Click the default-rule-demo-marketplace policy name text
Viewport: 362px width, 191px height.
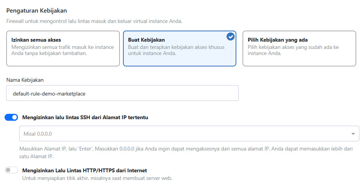point(49,93)
